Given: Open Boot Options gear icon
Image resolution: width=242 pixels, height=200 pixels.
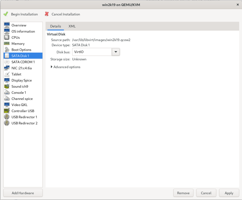Looking at the screenshot, I should pyautogui.click(x=7, y=50).
